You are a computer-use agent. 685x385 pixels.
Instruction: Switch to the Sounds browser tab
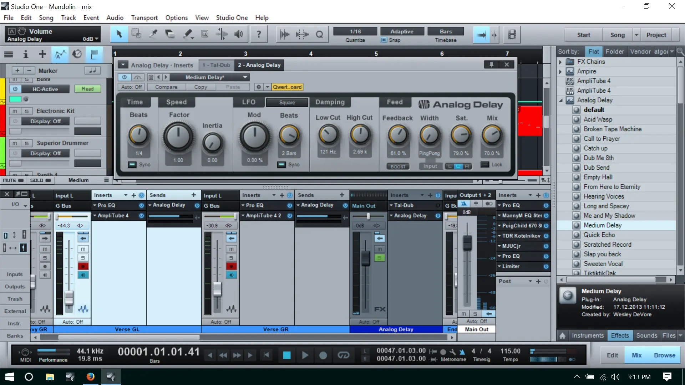646,335
